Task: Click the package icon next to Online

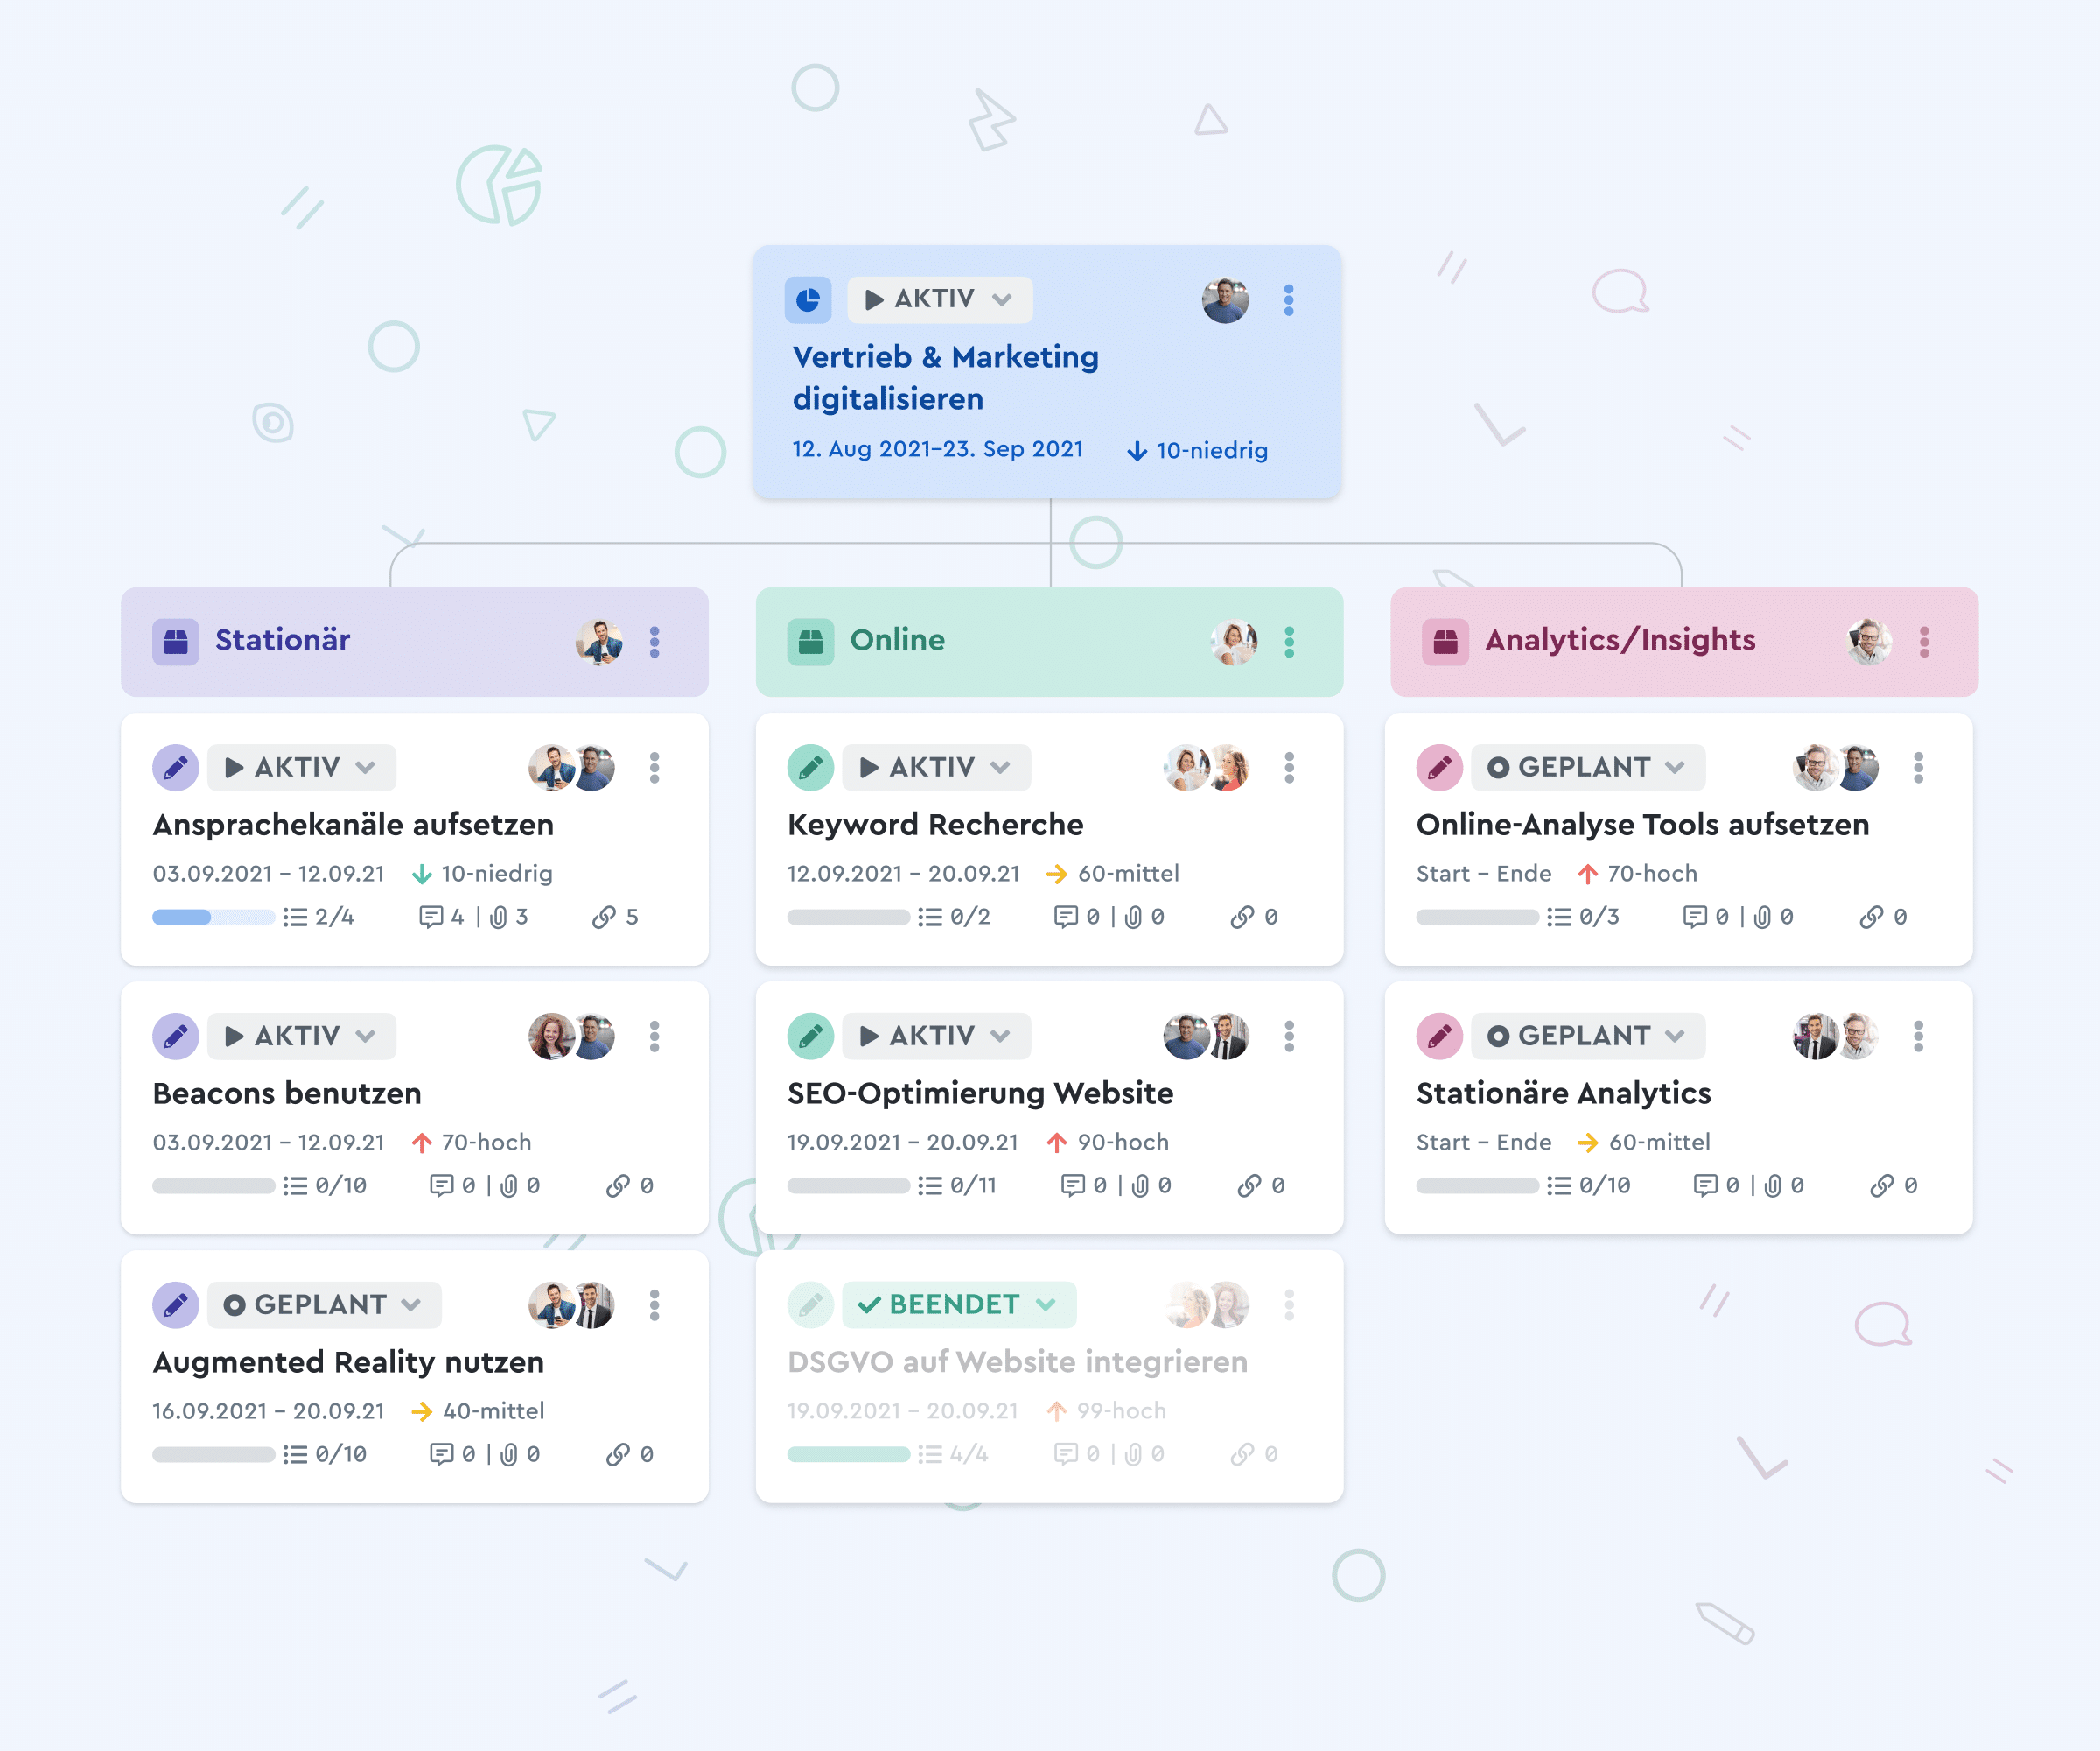Action: pyautogui.click(x=810, y=642)
